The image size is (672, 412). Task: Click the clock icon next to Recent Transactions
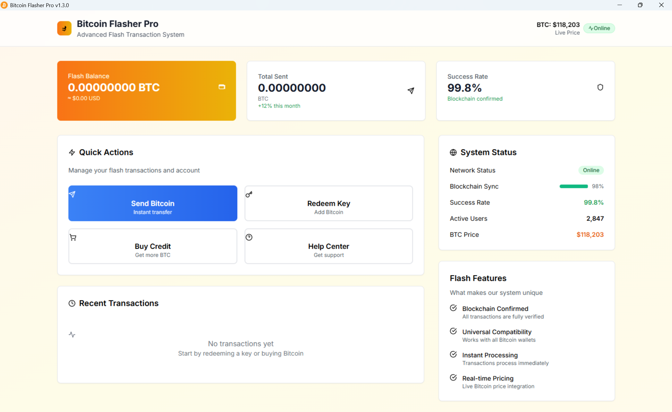(x=72, y=303)
